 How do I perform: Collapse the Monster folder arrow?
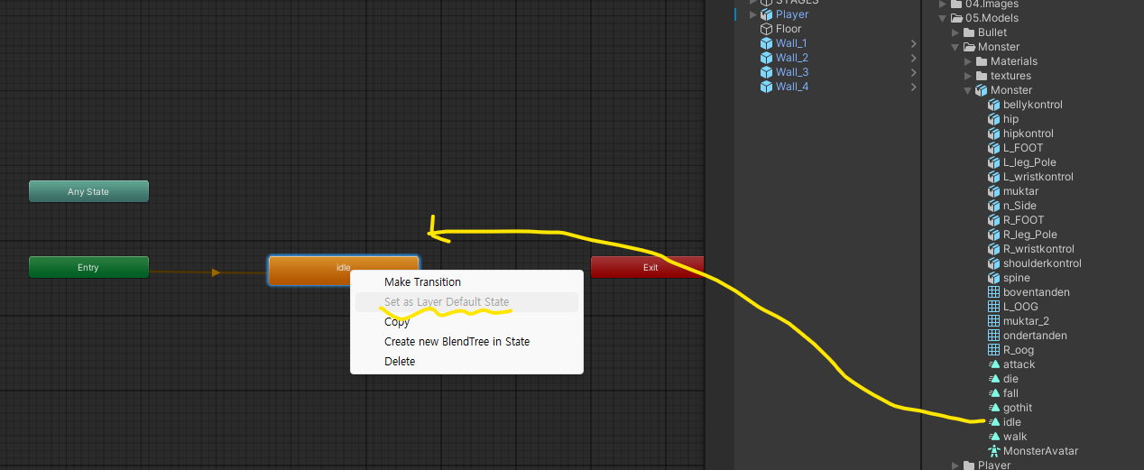(x=955, y=47)
